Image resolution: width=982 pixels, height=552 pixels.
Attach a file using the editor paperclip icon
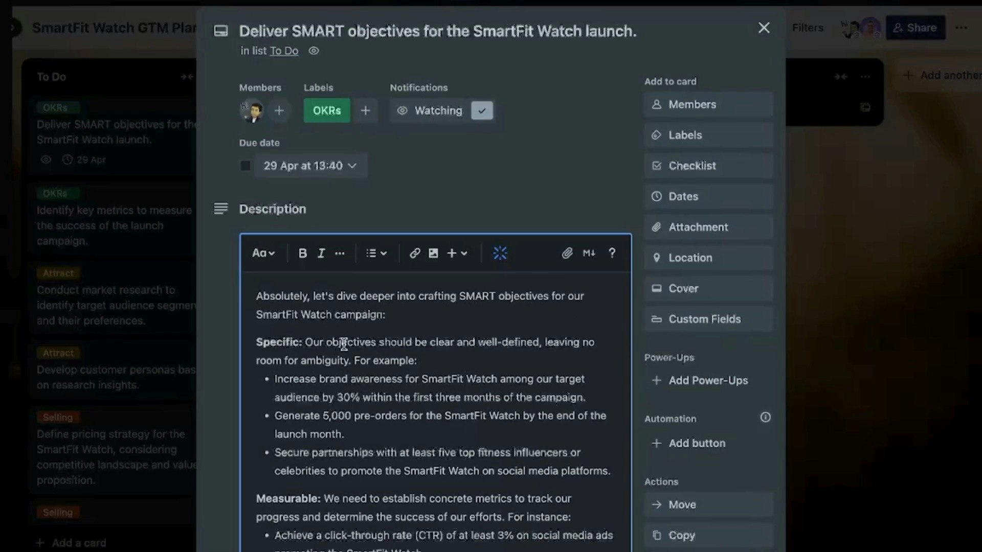point(567,253)
